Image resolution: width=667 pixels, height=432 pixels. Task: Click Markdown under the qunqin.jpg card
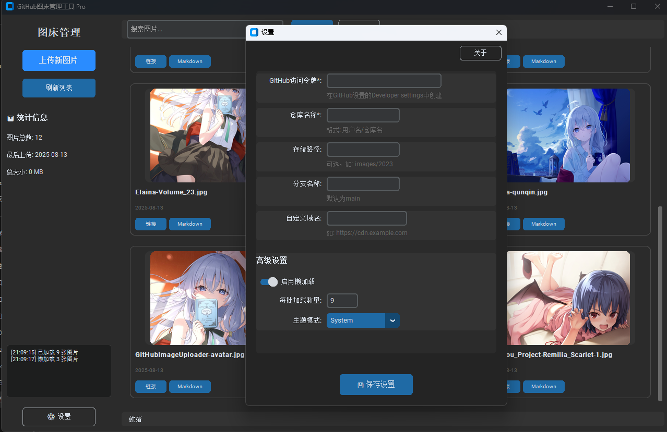(543, 224)
